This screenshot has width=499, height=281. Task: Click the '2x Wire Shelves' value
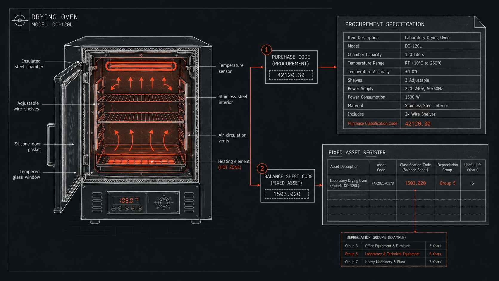coord(420,114)
